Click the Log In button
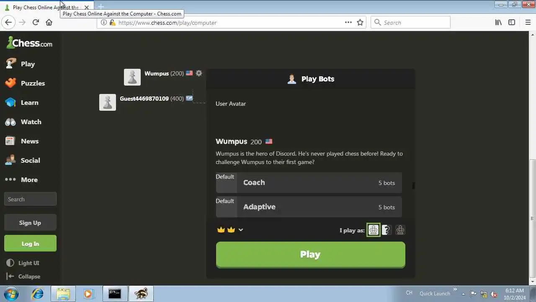 [x=30, y=243]
